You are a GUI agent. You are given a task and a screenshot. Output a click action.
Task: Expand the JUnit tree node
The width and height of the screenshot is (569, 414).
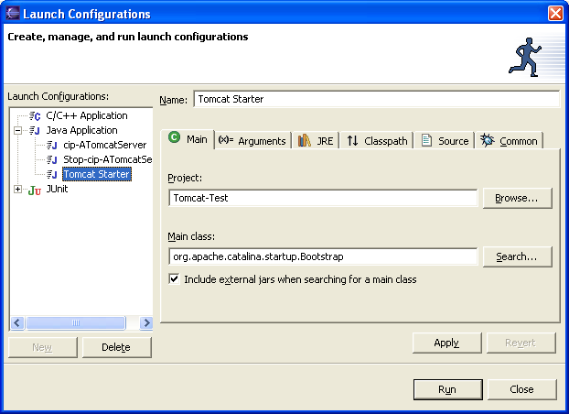[x=18, y=190]
